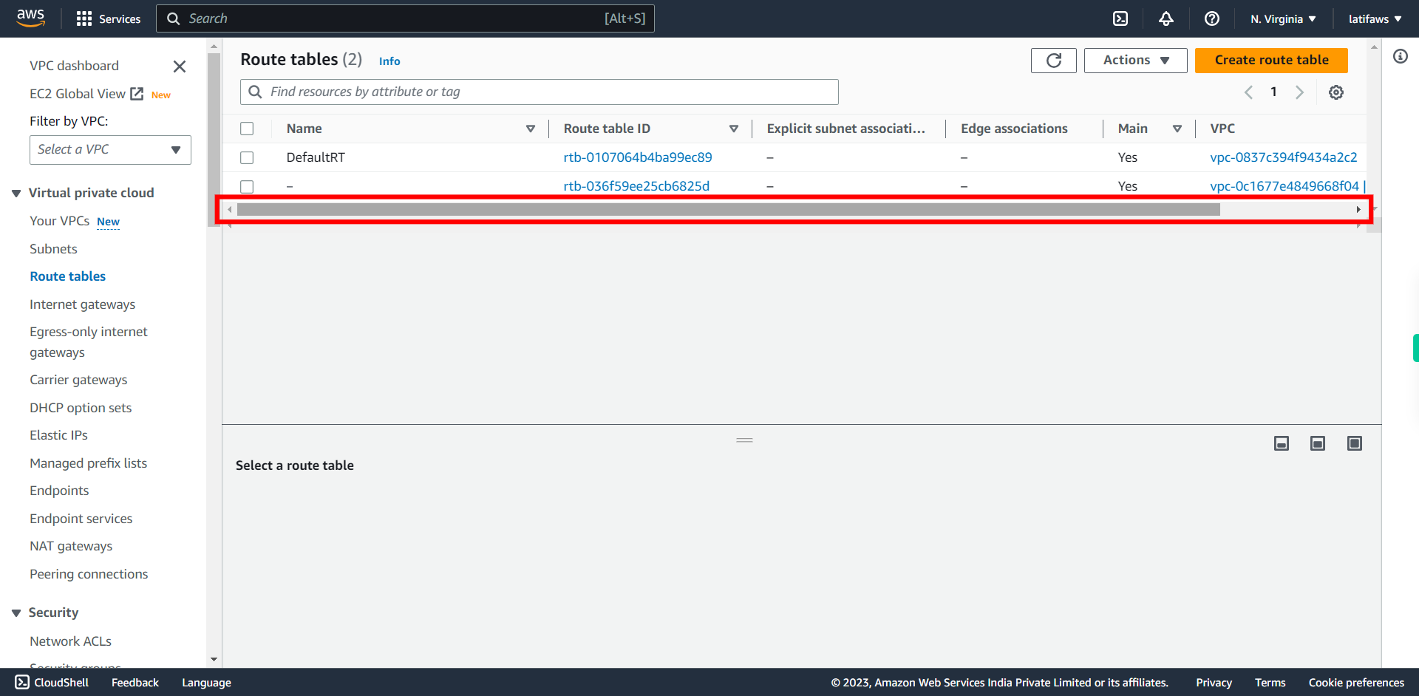This screenshot has width=1419, height=696.
Task: Focus the Find resources filter field
Action: pos(540,92)
